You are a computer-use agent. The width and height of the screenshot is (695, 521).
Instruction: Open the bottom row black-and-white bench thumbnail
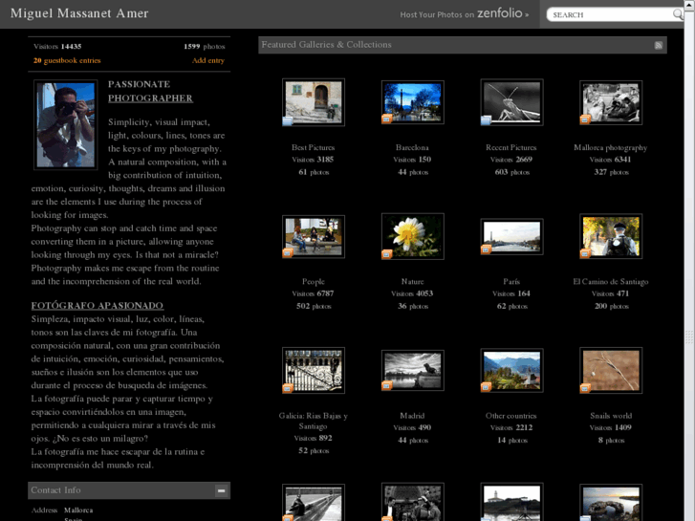[314, 503]
